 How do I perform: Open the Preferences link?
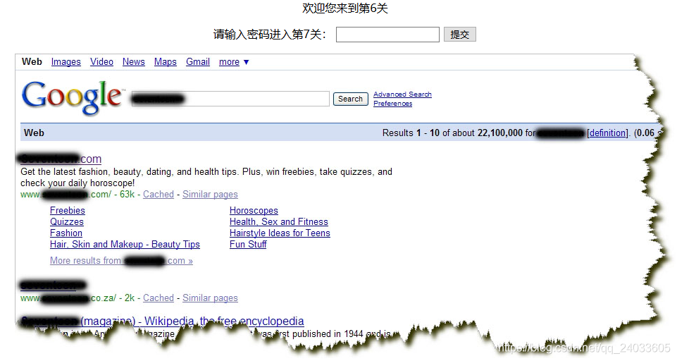[392, 104]
